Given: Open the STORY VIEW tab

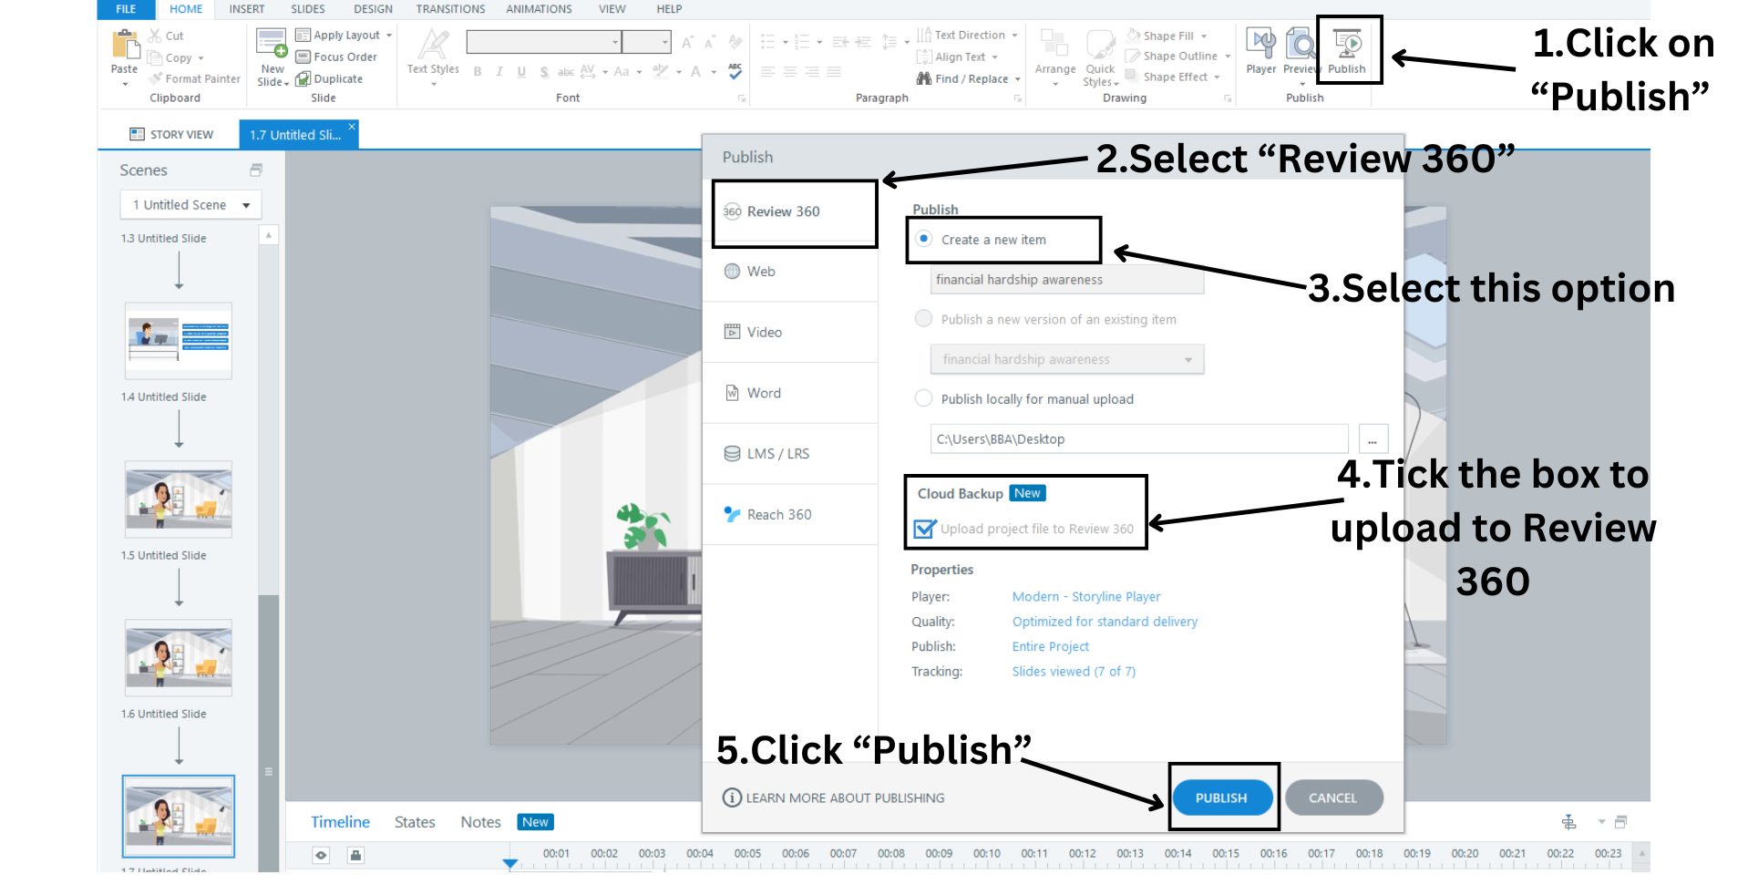Looking at the screenshot, I should coord(171,134).
